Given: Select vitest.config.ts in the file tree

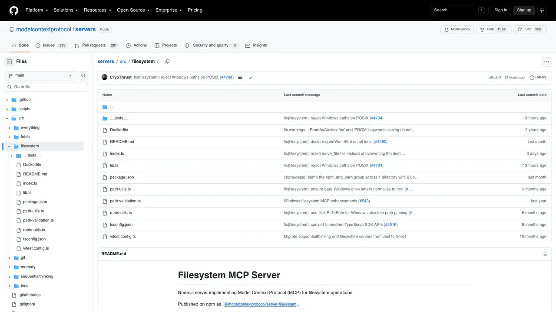Looking at the screenshot, I should 36,249.
